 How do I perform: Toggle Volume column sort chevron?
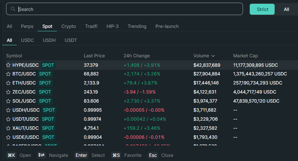pyautogui.click(x=213, y=56)
